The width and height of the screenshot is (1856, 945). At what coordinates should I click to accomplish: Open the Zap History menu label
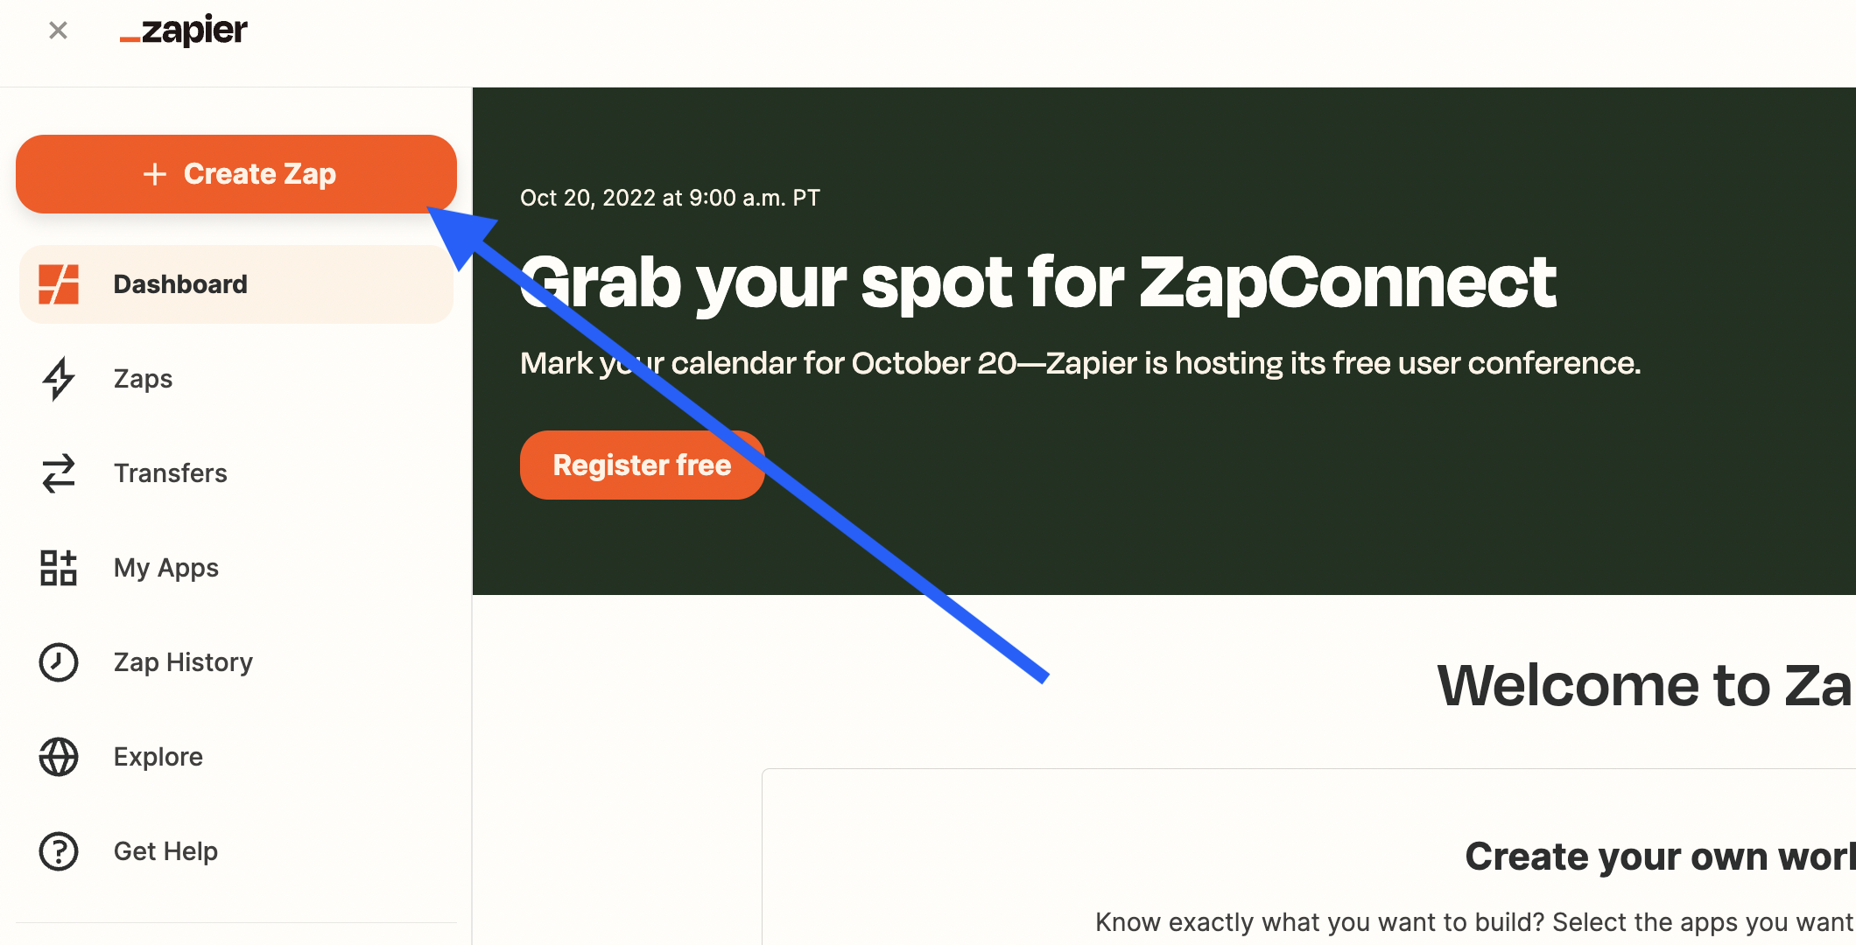click(x=183, y=662)
